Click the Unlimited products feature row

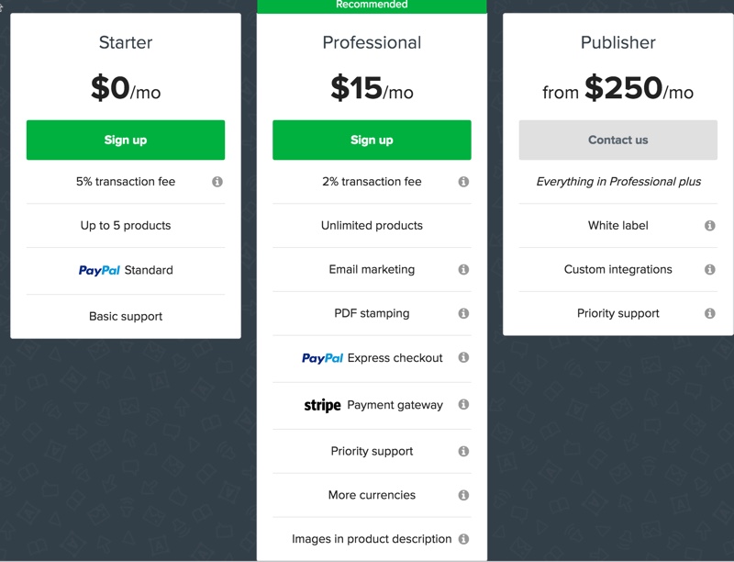[x=372, y=226]
